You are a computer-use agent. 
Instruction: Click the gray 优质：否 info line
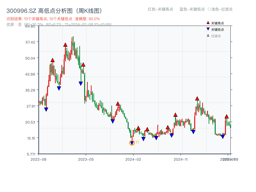[x=59, y=25]
